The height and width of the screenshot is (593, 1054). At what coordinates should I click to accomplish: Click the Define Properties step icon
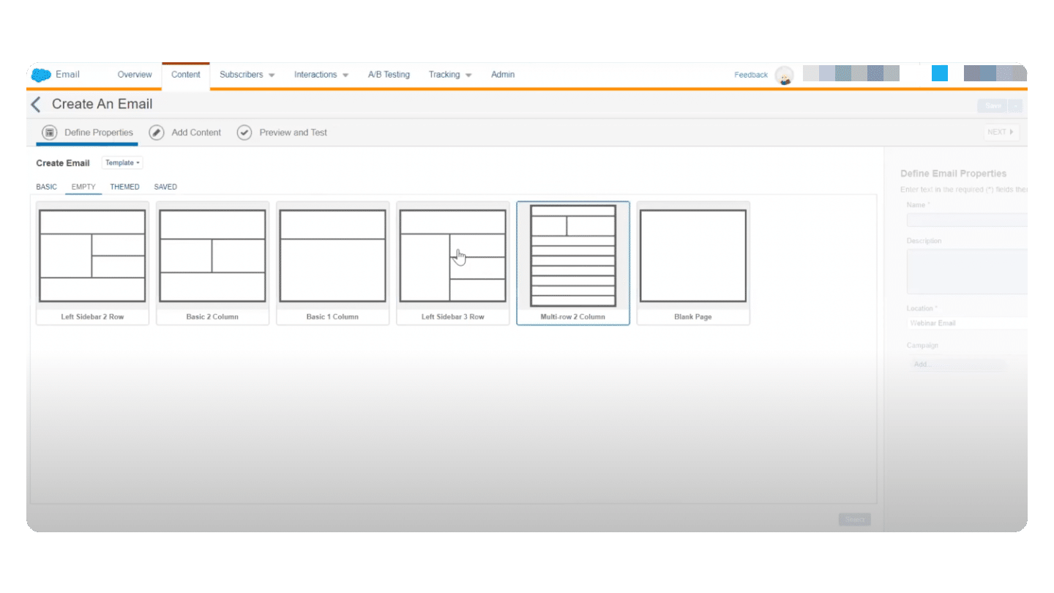point(50,133)
